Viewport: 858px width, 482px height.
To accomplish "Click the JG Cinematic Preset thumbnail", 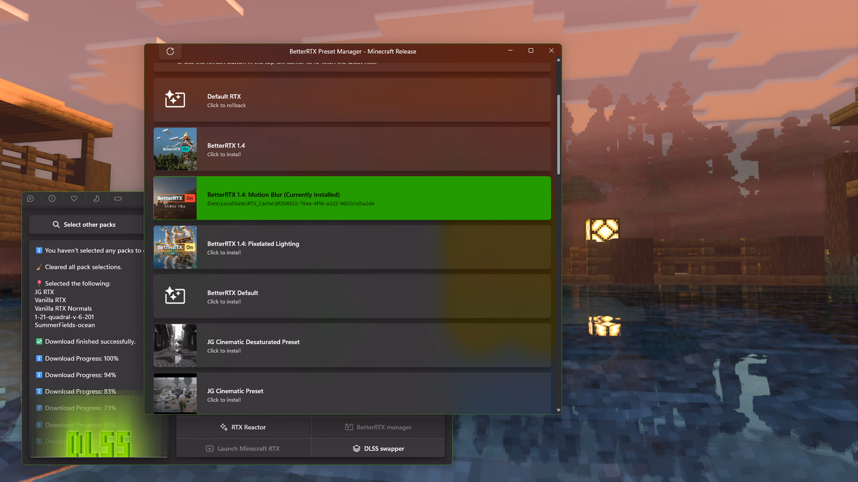I will coord(175,393).
